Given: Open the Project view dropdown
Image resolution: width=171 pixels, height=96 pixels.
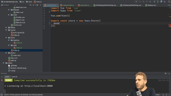Looking at the screenshot, I should pyautogui.click(x=15, y=5).
